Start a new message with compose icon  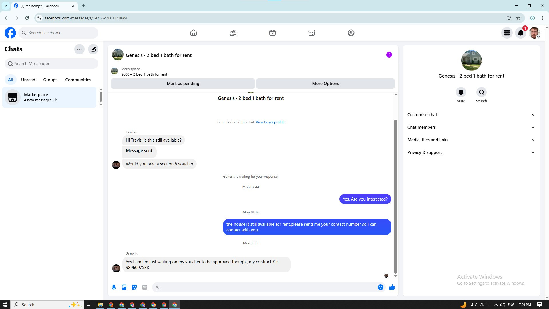(x=93, y=49)
